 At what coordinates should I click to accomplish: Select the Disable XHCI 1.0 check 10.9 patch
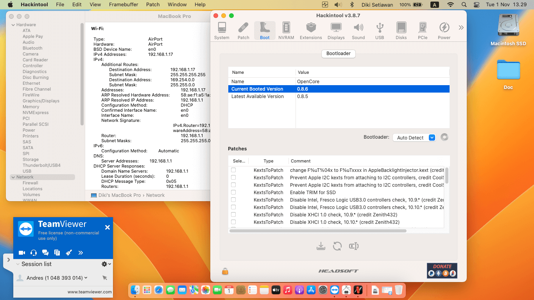(x=233, y=214)
